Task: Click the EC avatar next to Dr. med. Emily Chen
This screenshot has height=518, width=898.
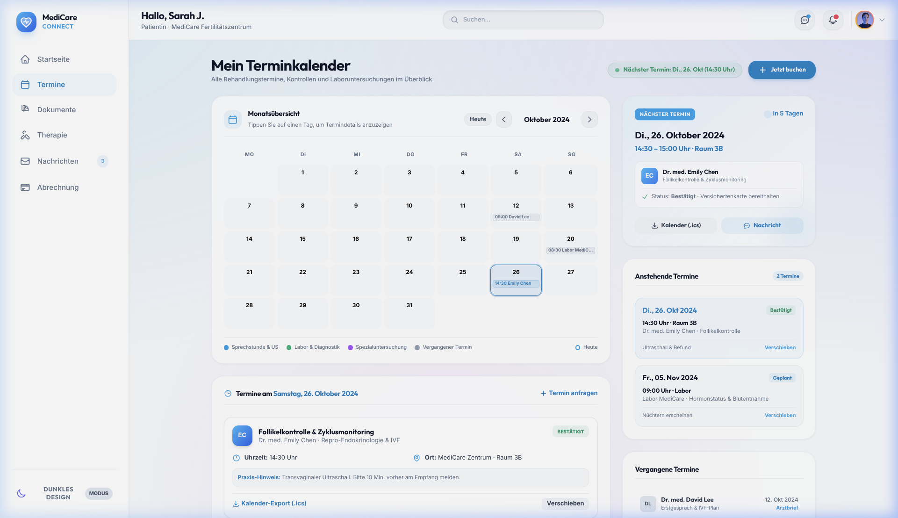Action: tap(649, 176)
